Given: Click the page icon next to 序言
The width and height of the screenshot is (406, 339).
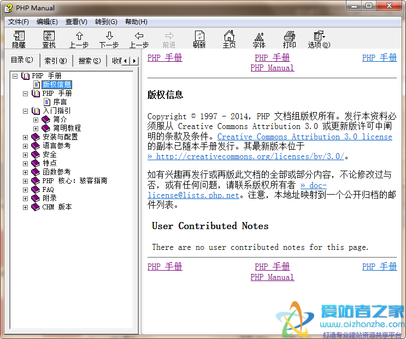Looking at the screenshot, I should 47,102.
